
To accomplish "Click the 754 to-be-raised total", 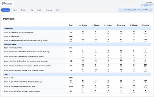I will [71, 66].
